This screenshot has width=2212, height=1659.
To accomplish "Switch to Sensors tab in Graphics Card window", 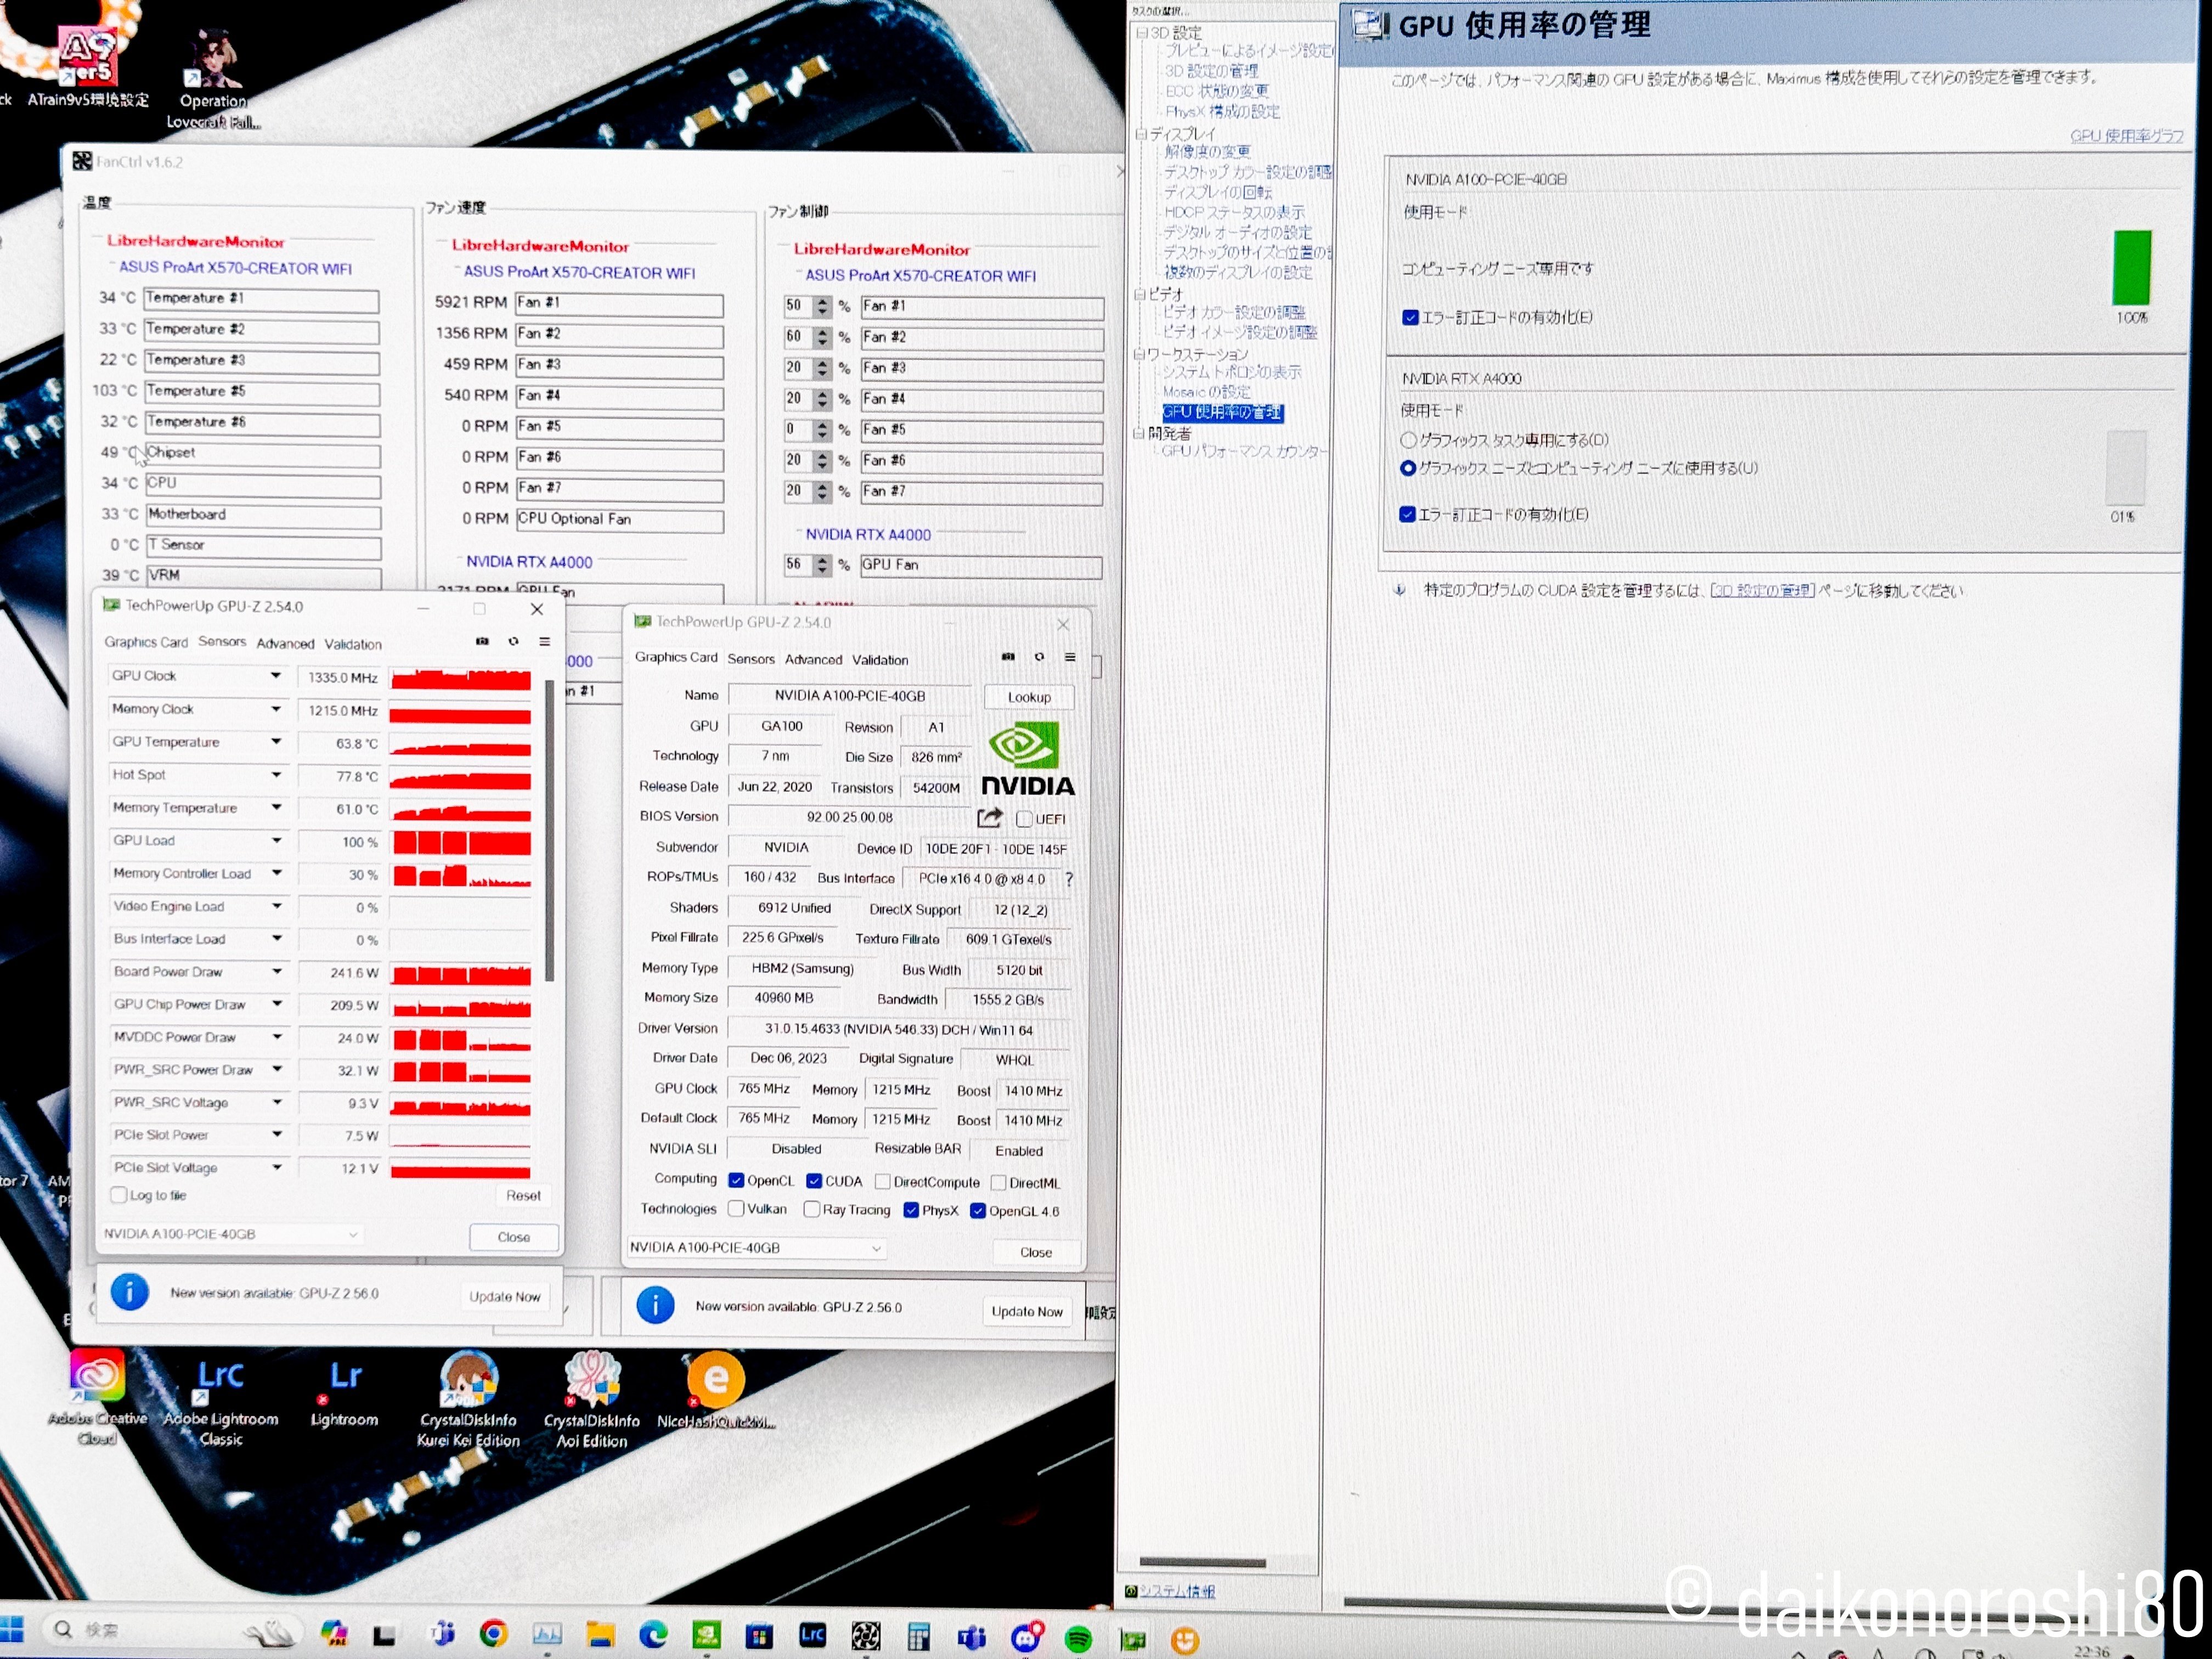I will coord(751,659).
